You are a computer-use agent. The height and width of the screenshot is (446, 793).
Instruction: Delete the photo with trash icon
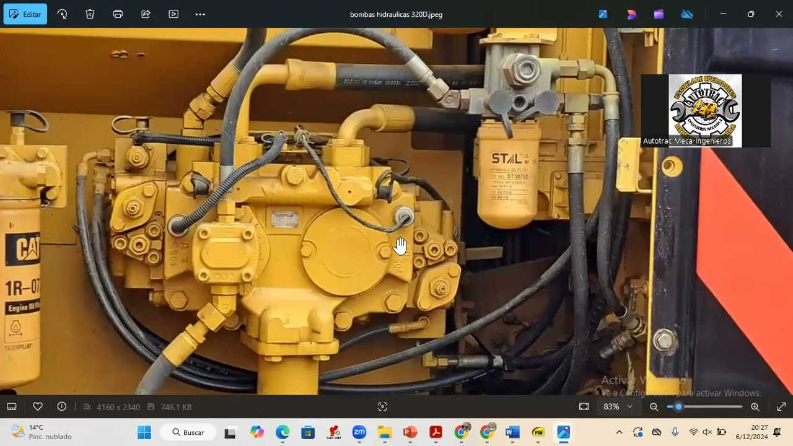90,14
